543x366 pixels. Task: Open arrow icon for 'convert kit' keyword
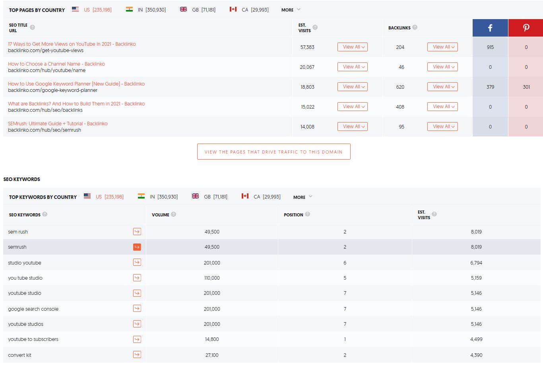coord(137,354)
